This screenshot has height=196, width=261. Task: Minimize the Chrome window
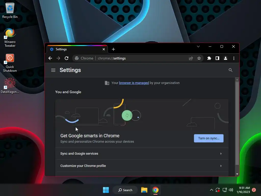click(x=210, y=46)
